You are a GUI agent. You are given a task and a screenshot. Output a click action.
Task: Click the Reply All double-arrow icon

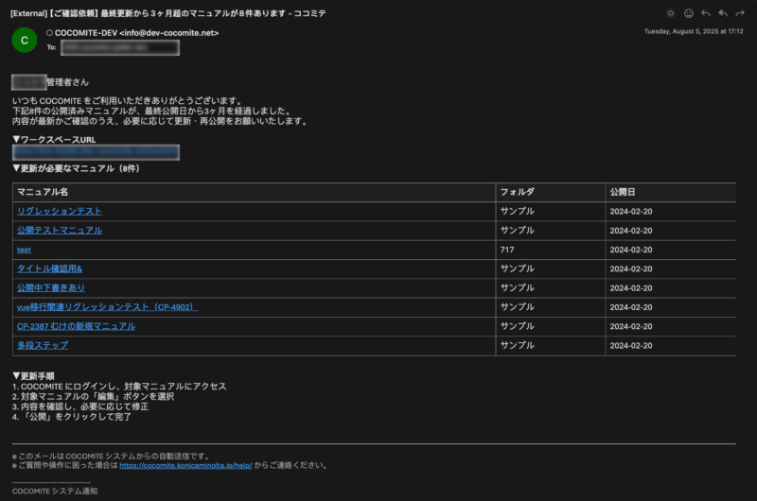point(723,13)
